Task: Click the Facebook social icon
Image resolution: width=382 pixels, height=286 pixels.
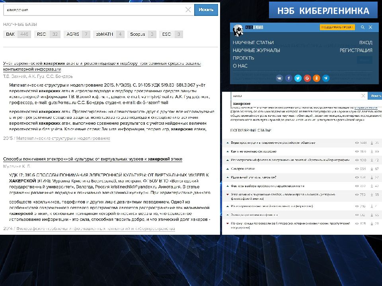Action: pos(289,78)
